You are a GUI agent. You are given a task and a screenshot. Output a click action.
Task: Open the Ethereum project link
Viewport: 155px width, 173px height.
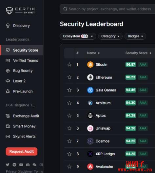click(104, 77)
